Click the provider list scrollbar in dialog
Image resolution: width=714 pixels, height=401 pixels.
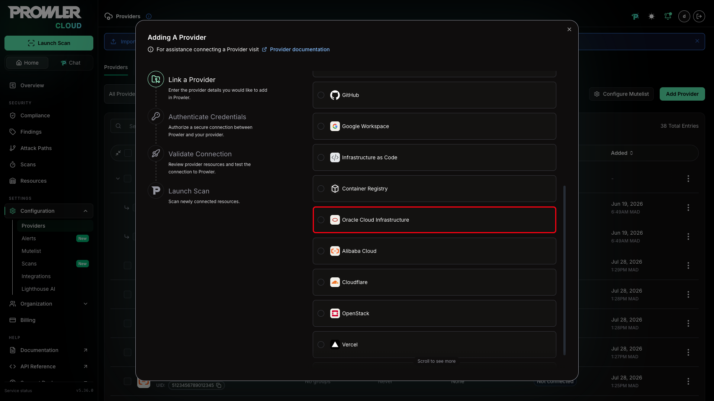(x=565, y=270)
